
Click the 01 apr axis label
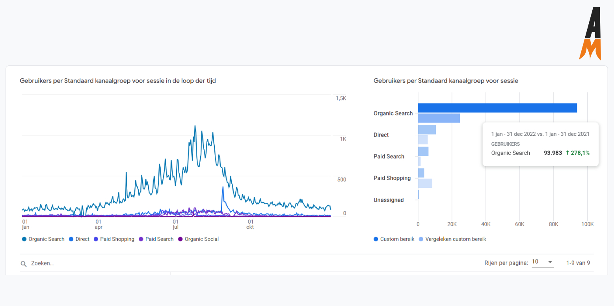point(99,224)
